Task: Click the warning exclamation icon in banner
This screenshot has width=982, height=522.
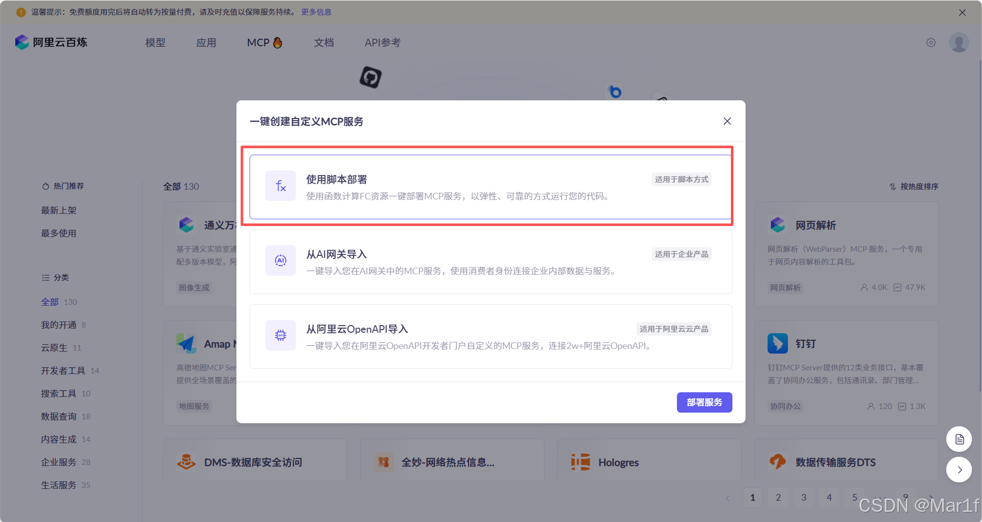Action: pyautogui.click(x=21, y=12)
